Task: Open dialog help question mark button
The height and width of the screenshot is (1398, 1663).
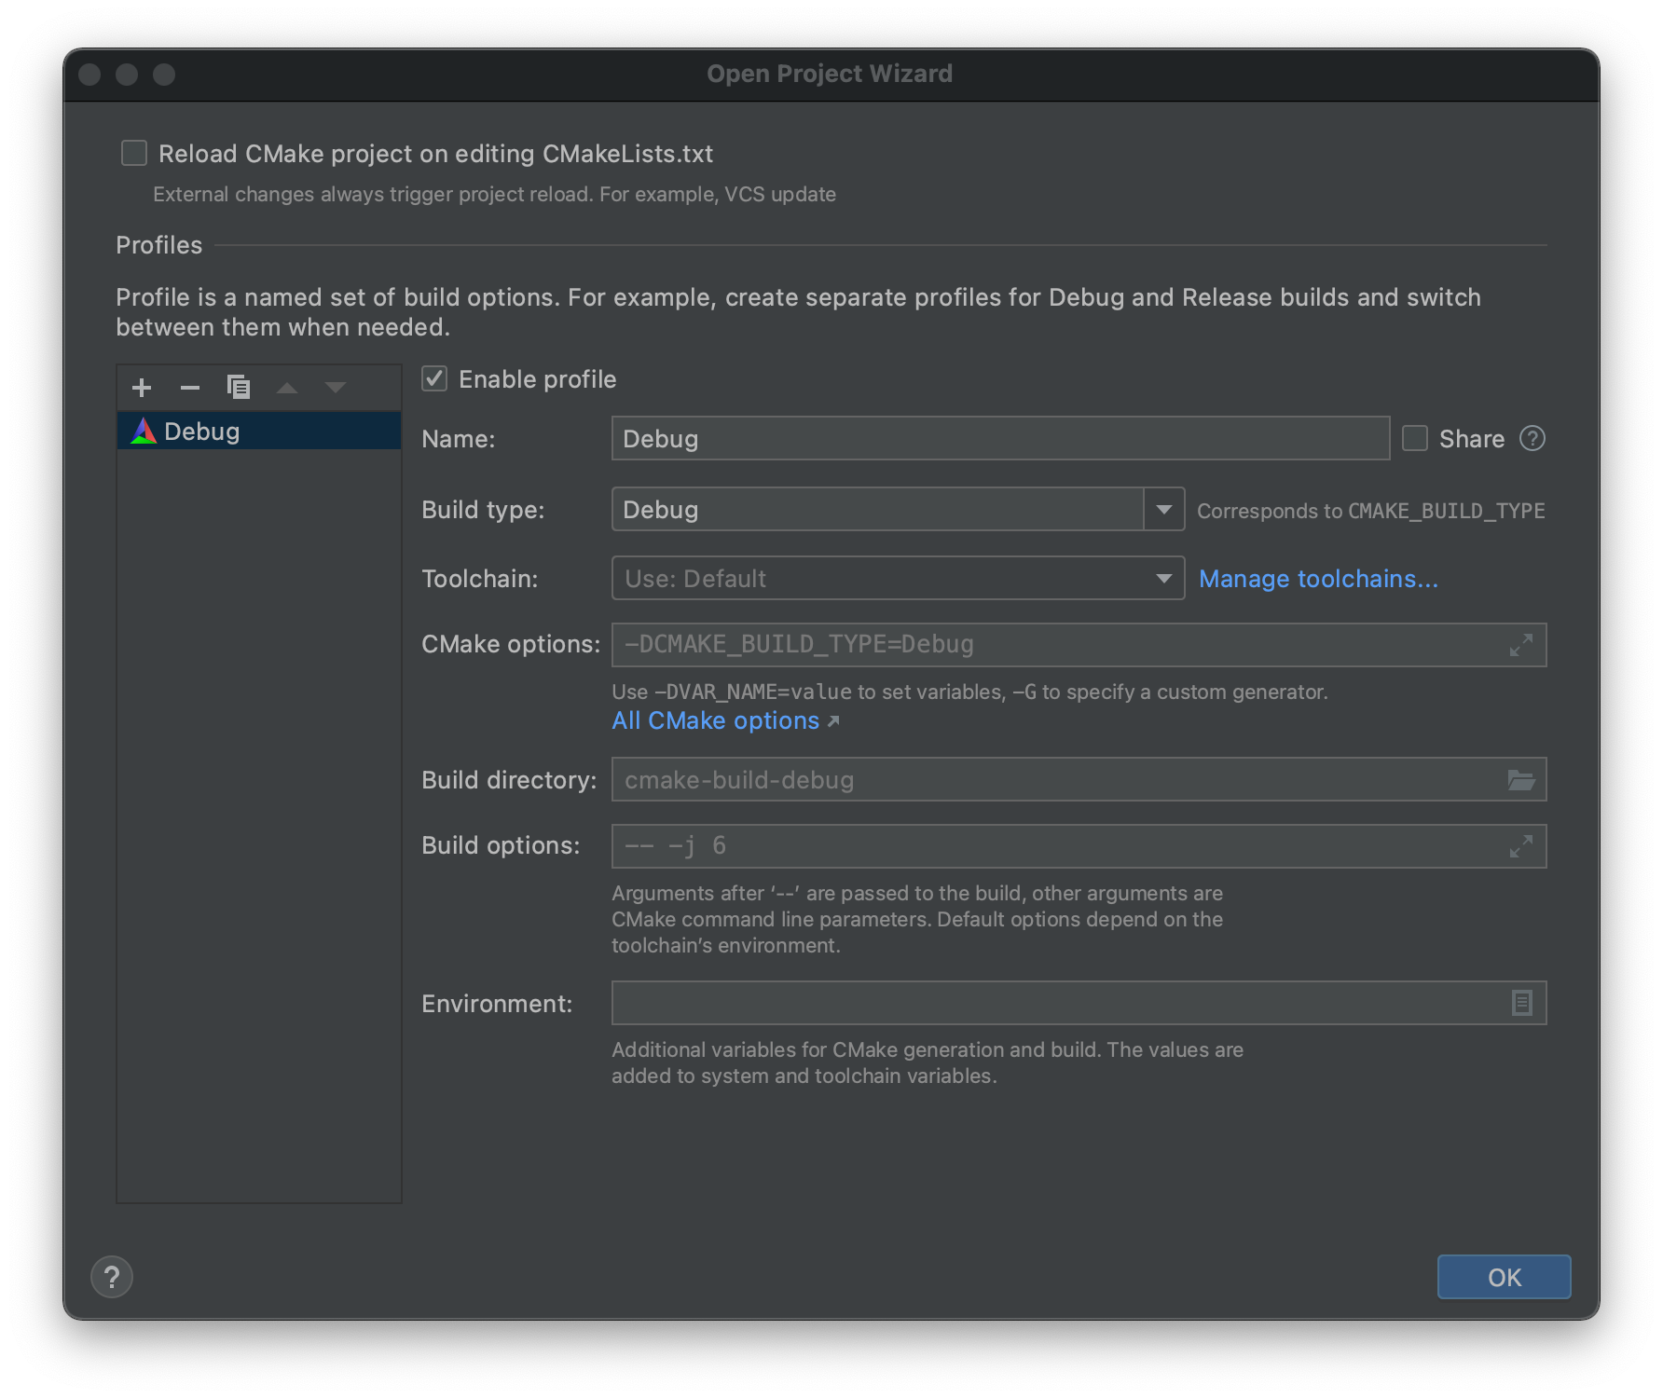Action: coord(112,1277)
